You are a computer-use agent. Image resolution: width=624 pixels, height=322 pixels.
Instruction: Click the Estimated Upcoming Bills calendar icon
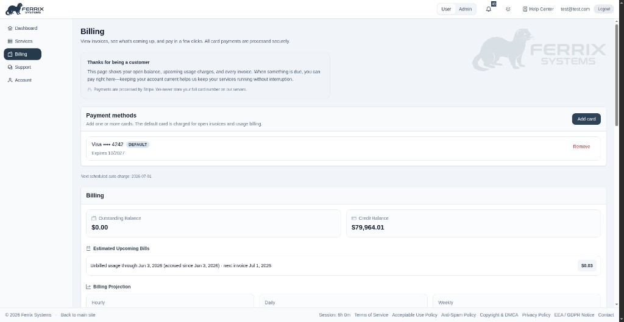[x=88, y=248]
